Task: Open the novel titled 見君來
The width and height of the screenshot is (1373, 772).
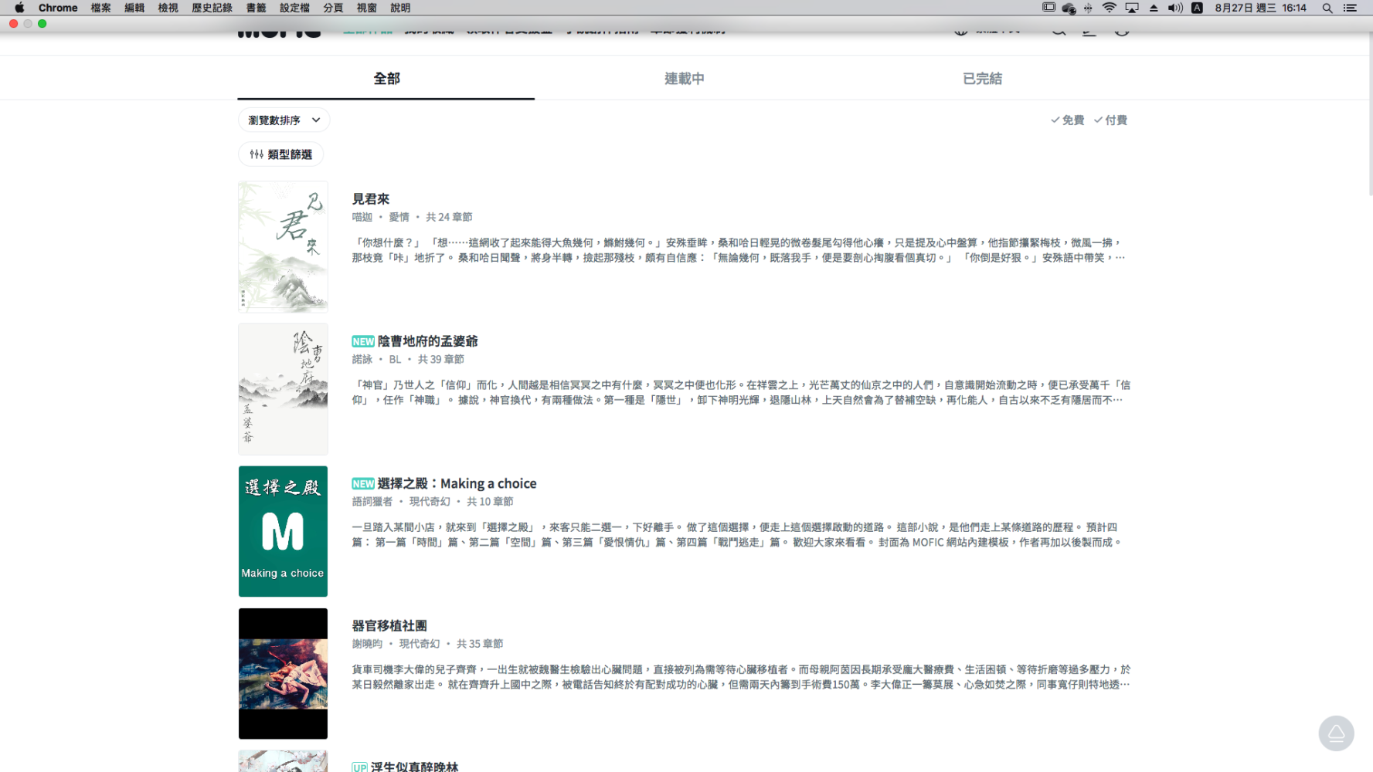Action: point(371,199)
